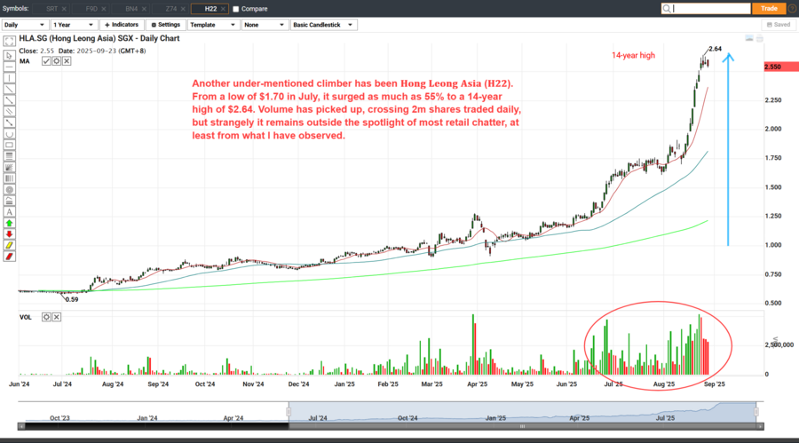799x443 pixels.
Task: Save the chart as image icon
Action: 749,38
